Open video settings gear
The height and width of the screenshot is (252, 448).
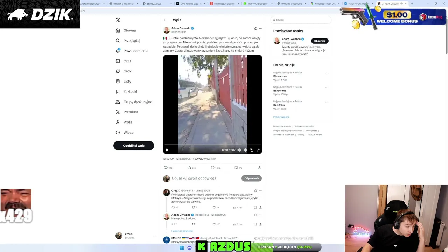click(245, 150)
